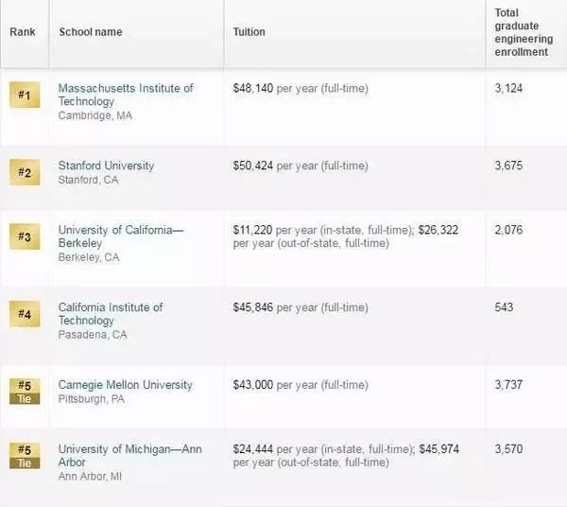Click Caltech's 543 enrollment value
567x507 pixels.
(x=504, y=307)
